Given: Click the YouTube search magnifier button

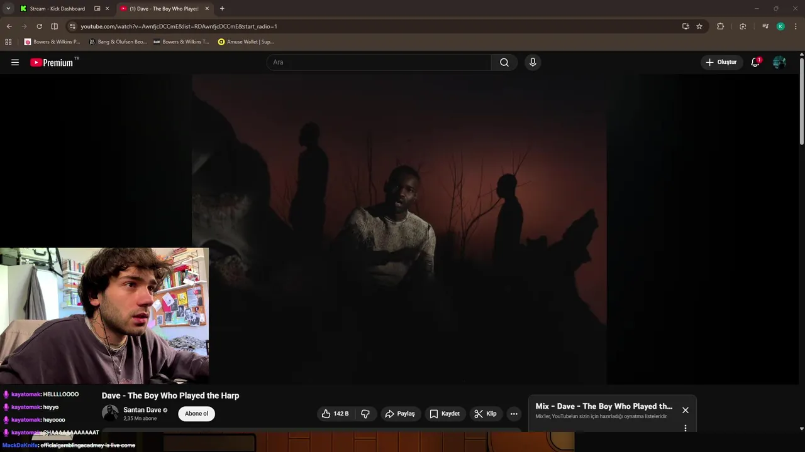Looking at the screenshot, I should coord(504,62).
